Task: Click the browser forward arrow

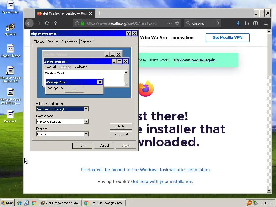Action: (x=38, y=23)
